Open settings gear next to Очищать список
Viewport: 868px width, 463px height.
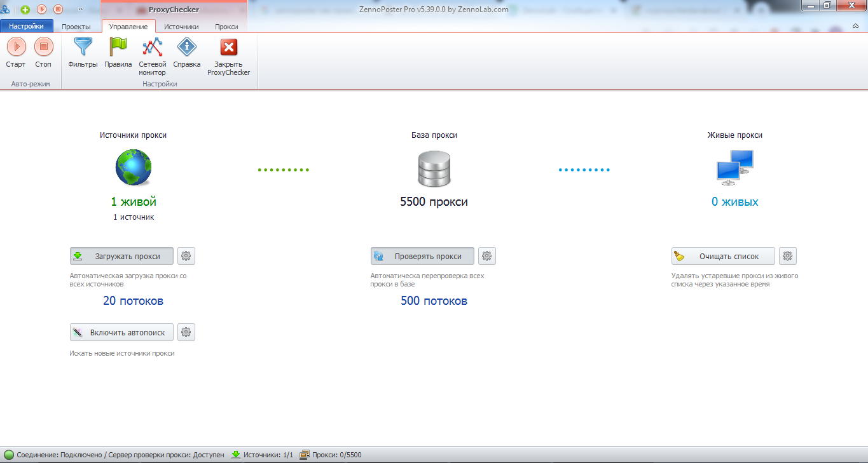point(788,256)
